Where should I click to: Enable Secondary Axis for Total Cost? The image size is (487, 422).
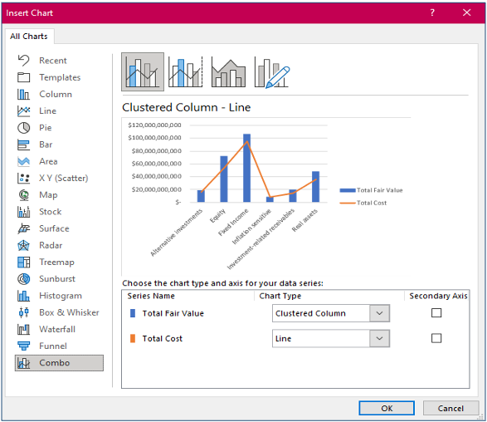pos(436,338)
